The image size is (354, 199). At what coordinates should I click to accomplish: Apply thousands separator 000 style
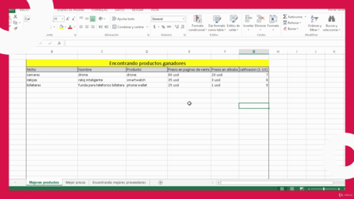(169, 27)
